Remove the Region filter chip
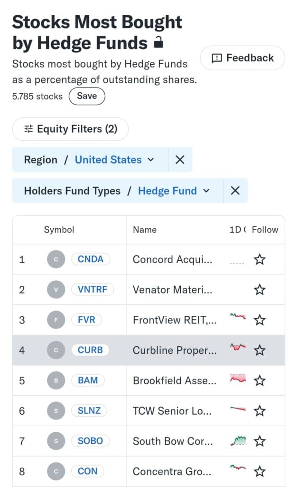 tap(179, 160)
